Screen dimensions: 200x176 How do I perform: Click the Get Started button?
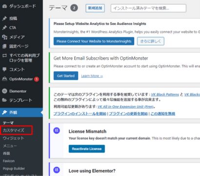tap(66, 76)
